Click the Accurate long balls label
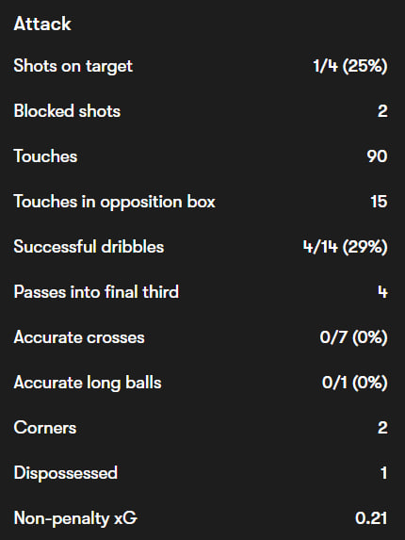The width and height of the screenshot is (405, 540). click(88, 383)
